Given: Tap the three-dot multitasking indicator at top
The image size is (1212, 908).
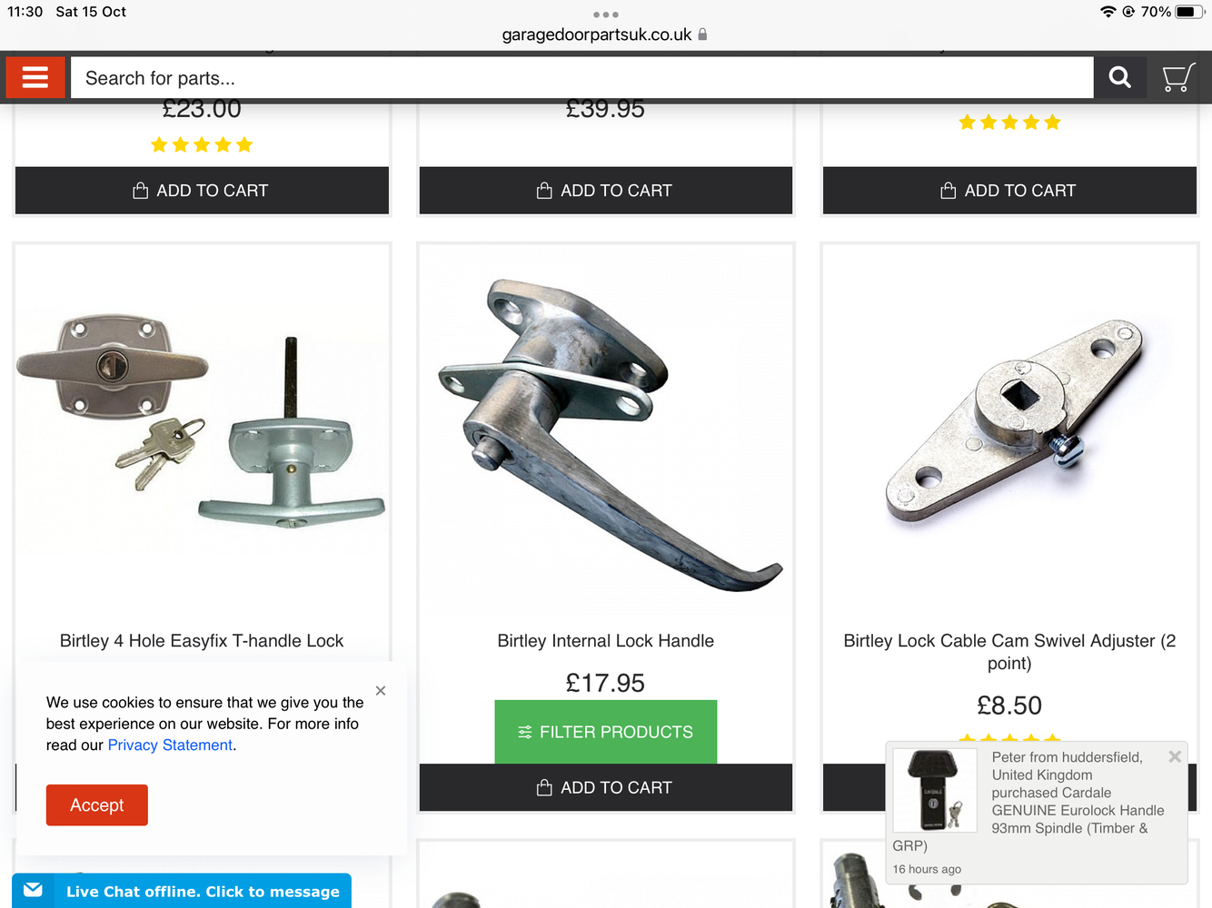Looking at the screenshot, I should 606,15.
